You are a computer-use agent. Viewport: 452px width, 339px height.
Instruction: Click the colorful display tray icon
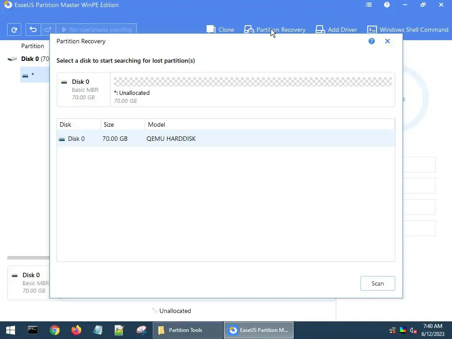(403, 330)
